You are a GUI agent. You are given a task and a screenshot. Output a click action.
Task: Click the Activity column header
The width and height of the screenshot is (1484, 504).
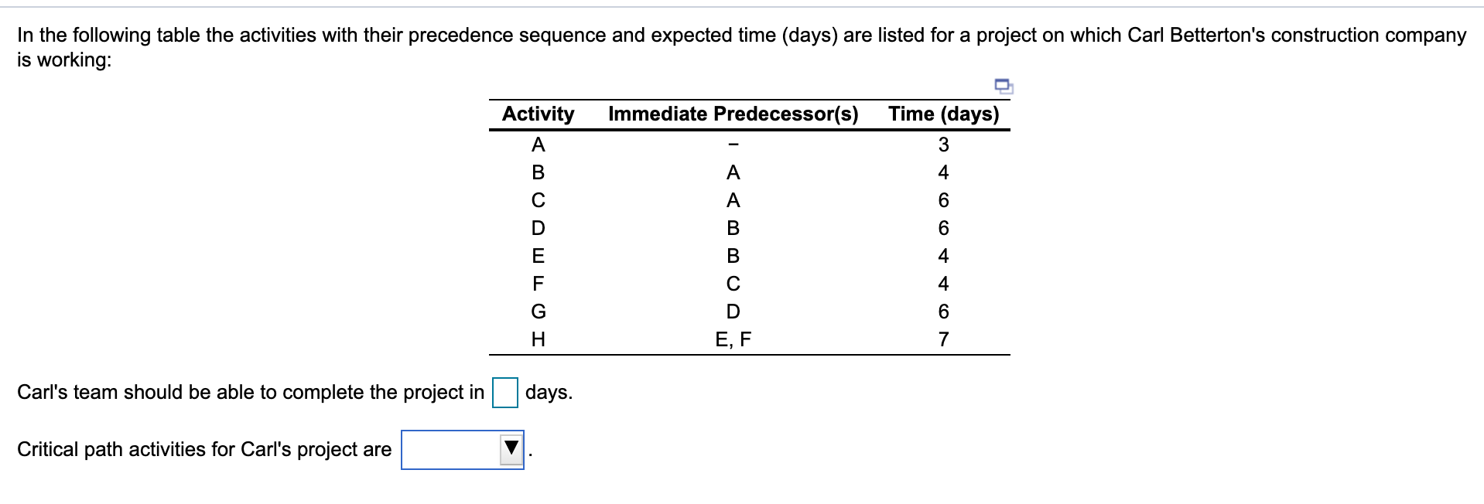[x=538, y=114]
